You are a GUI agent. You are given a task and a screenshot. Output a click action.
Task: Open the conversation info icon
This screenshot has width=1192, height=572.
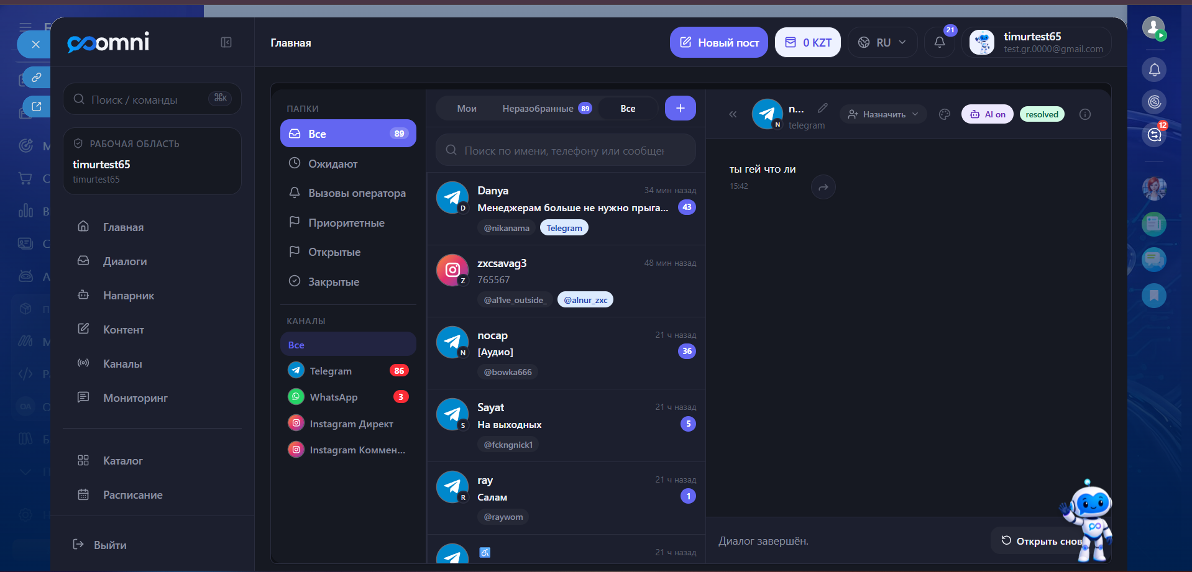pyautogui.click(x=1085, y=114)
